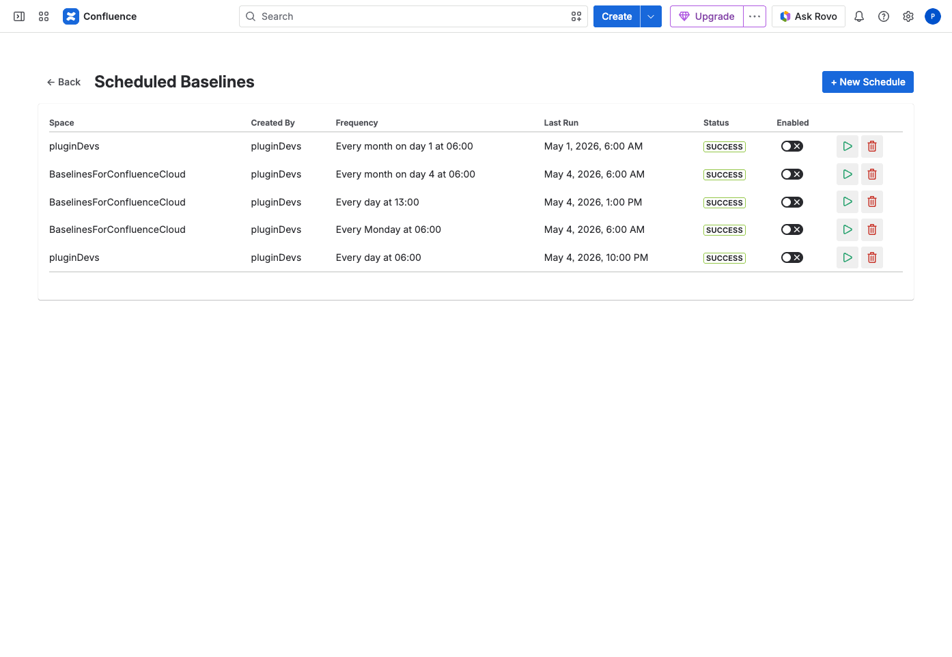Image resolution: width=952 pixels, height=657 pixels.
Task: Open the user profile avatar
Action: click(933, 16)
